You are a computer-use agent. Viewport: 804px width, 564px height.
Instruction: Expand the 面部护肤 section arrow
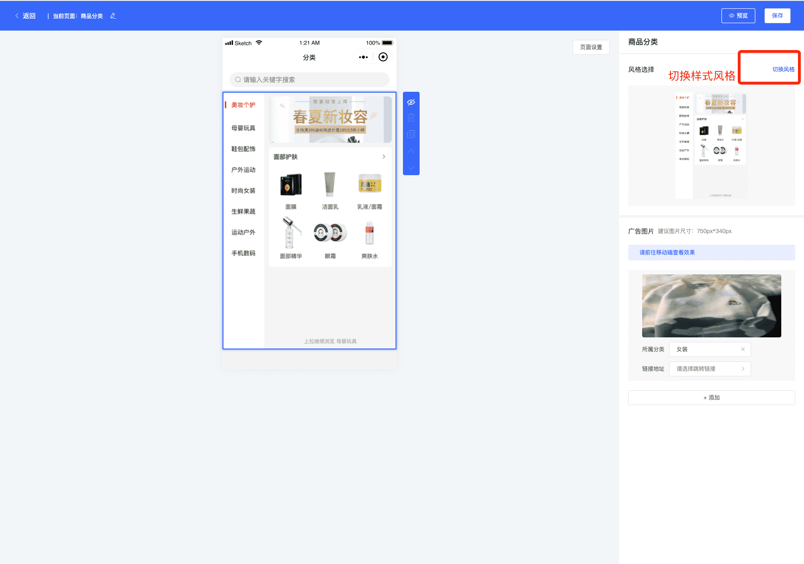[384, 157]
